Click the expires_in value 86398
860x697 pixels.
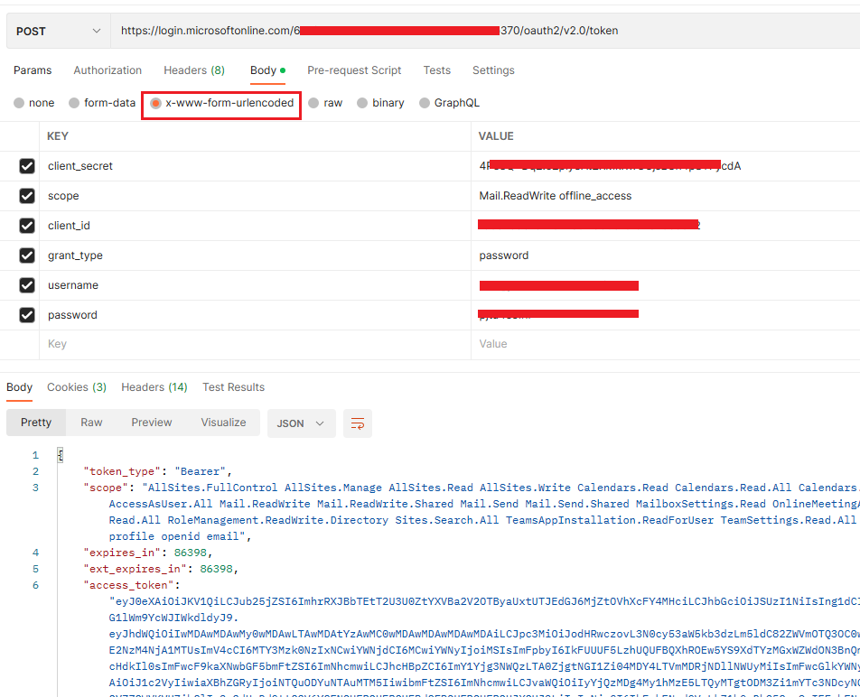point(191,553)
